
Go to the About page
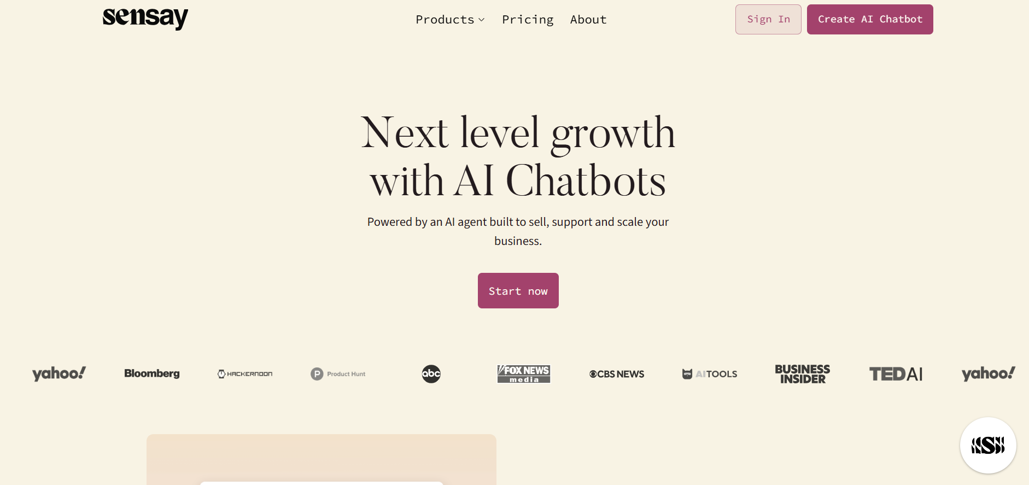[588, 20]
